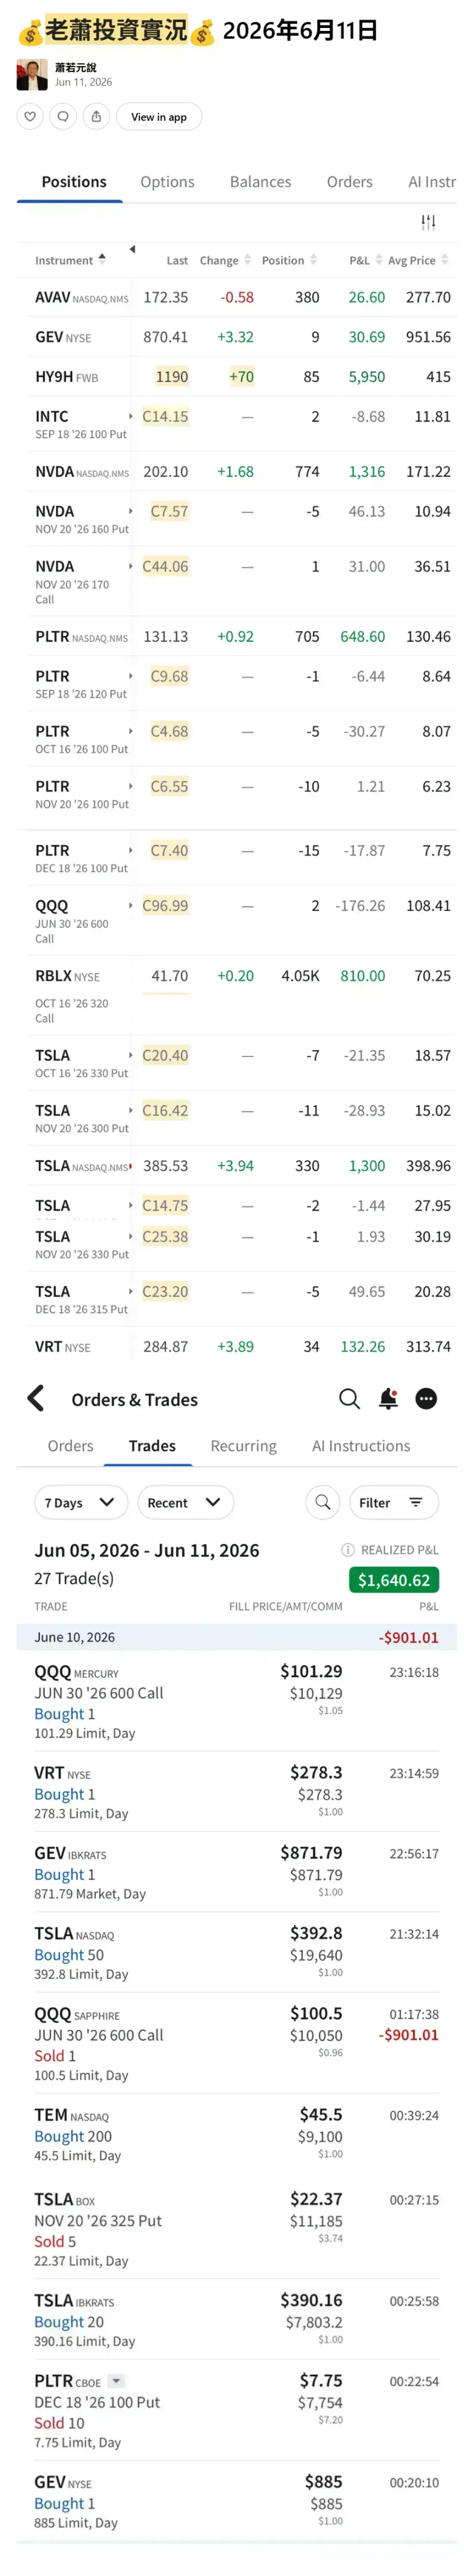Click the share upload icon
Screen dimensions: 464x2576
(x=96, y=117)
